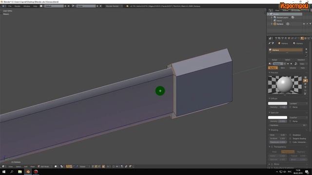Switch to vertex select mode
This screenshot has width=312, height=175.
pos(93,166)
